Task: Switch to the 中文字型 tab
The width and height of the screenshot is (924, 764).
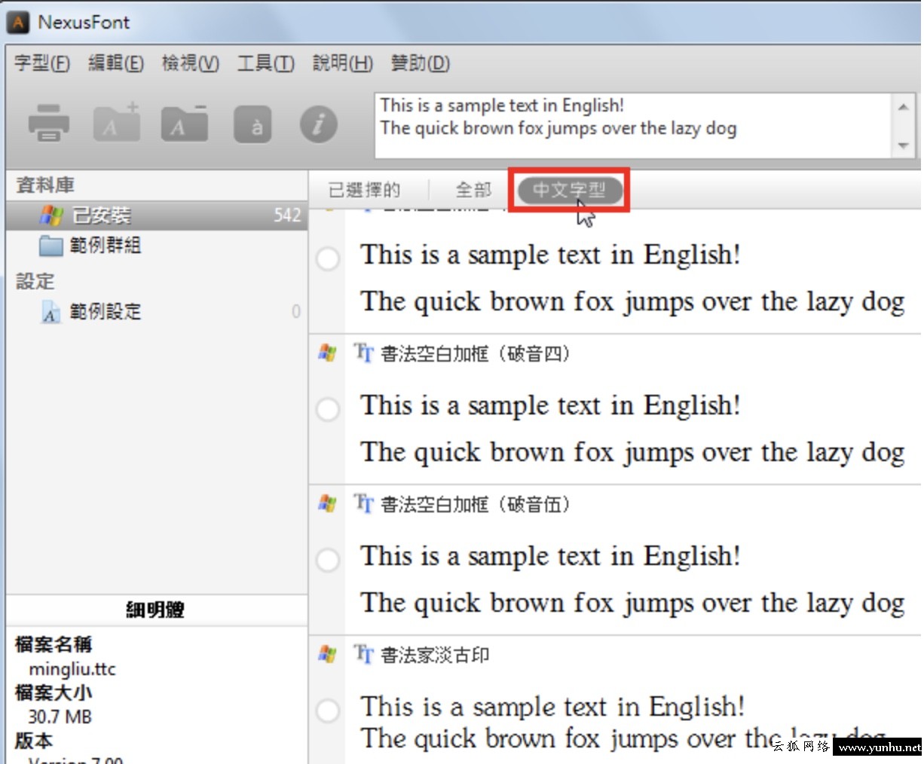Action: pyautogui.click(x=570, y=190)
